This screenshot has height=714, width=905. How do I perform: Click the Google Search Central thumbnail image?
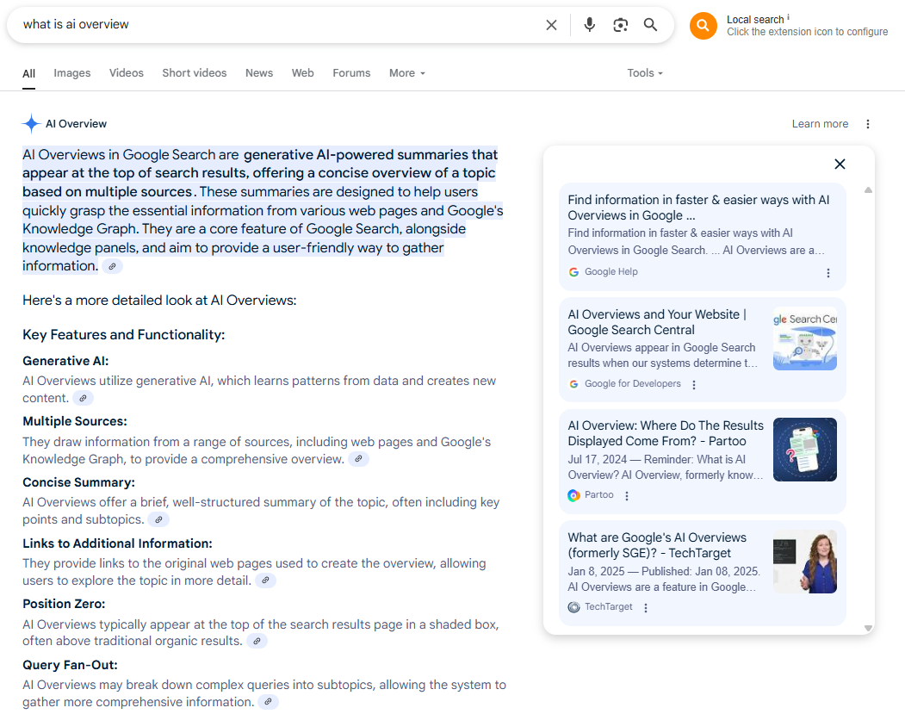click(x=805, y=338)
